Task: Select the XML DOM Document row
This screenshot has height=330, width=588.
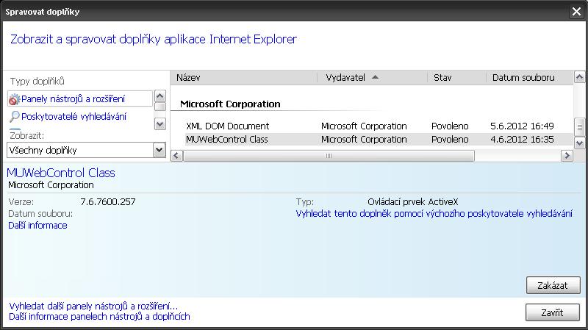Action: point(371,126)
